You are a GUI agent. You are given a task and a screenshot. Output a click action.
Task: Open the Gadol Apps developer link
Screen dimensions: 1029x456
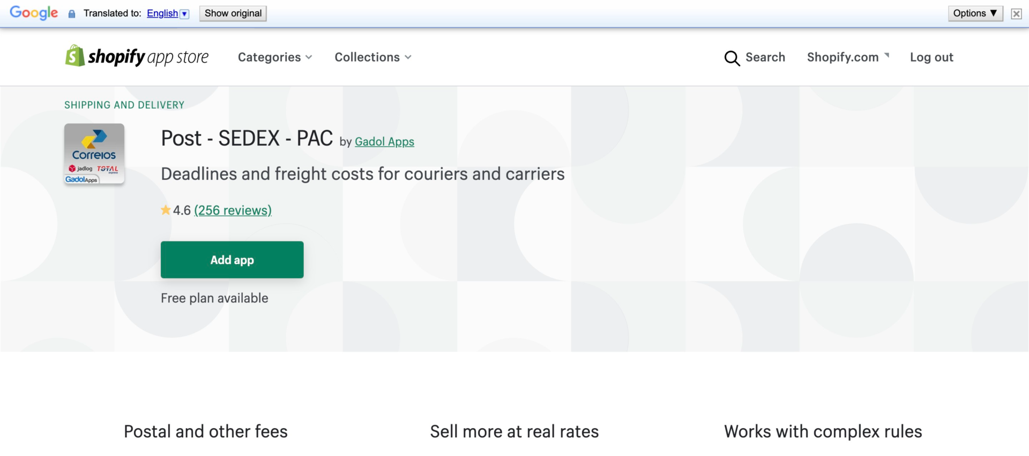tap(384, 142)
